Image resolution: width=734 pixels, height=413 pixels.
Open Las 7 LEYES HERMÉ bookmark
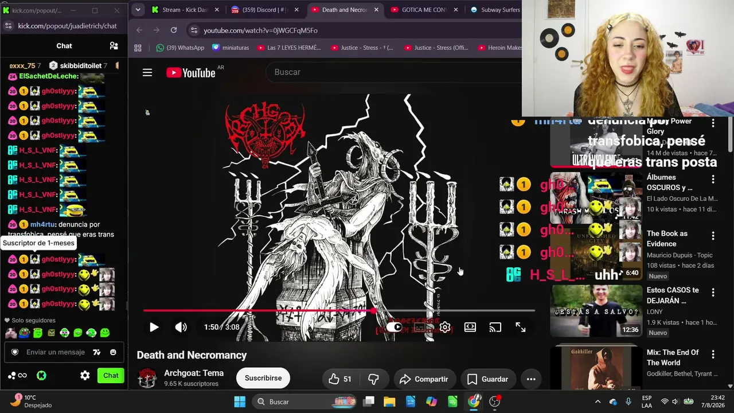point(289,48)
